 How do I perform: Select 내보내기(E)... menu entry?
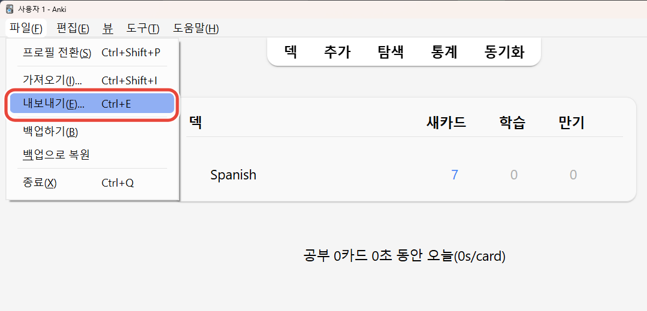click(x=92, y=104)
